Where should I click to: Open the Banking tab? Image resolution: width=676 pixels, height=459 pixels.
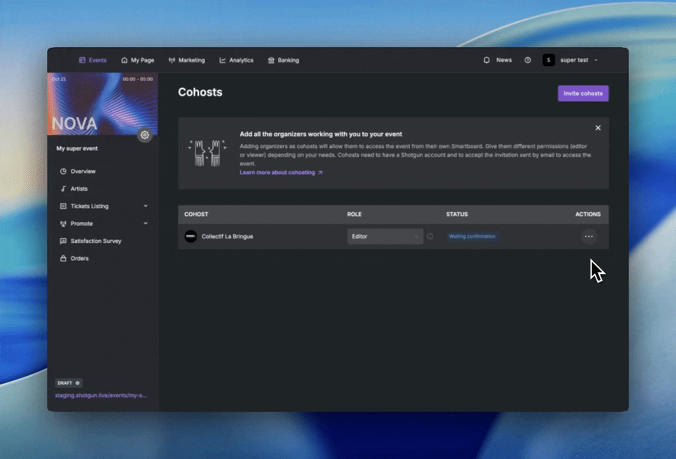click(x=283, y=61)
